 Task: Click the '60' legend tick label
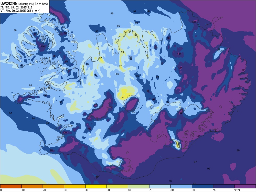tap(130, 190)
